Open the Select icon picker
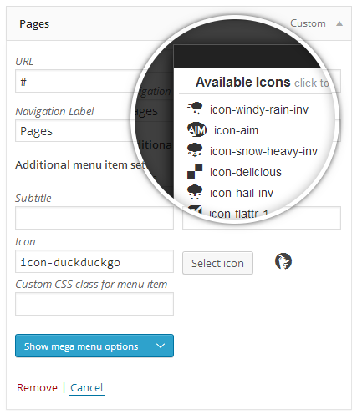The height and width of the screenshot is (414, 357). coord(217,263)
